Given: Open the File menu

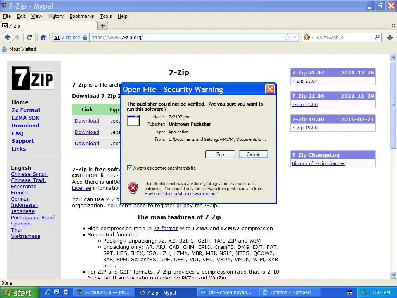Looking at the screenshot, I should click(7, 16).
